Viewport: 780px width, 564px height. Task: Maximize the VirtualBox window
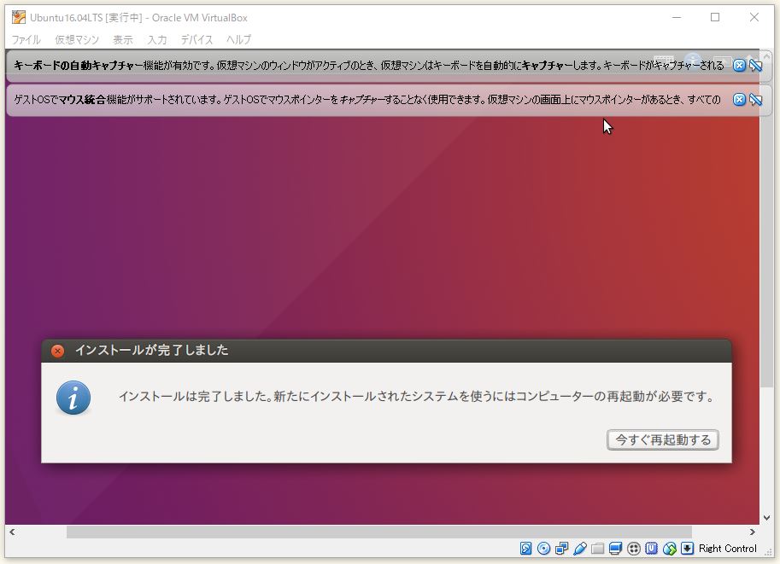(715, 17)
